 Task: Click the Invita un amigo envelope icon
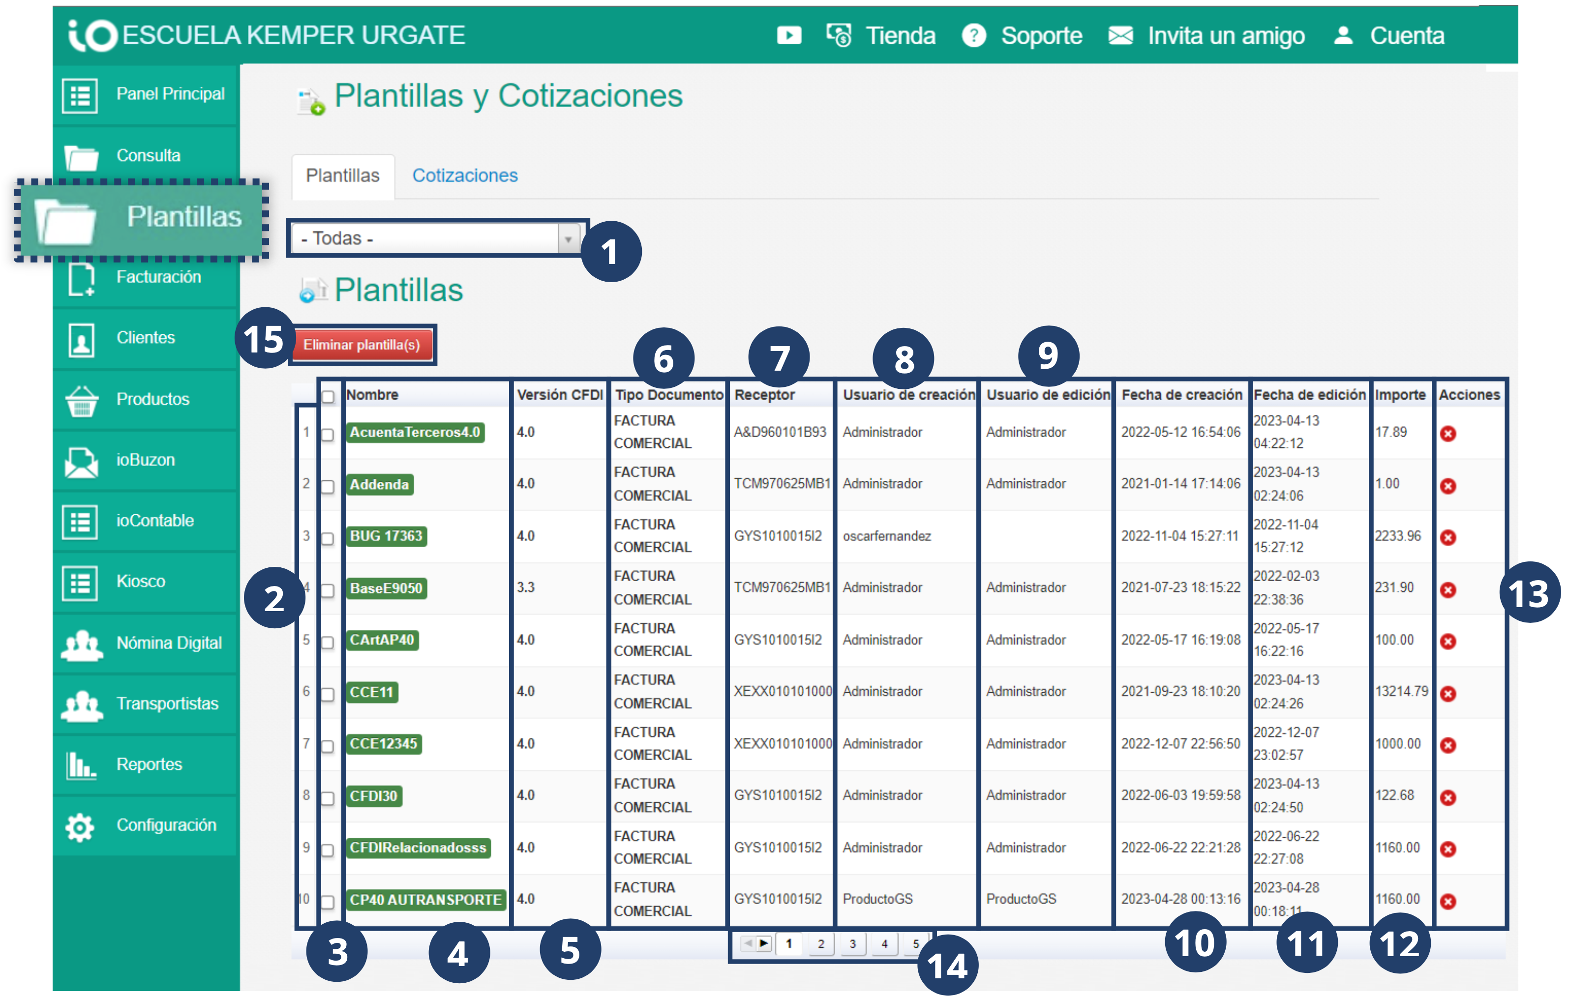click(x=1120, y=35)
